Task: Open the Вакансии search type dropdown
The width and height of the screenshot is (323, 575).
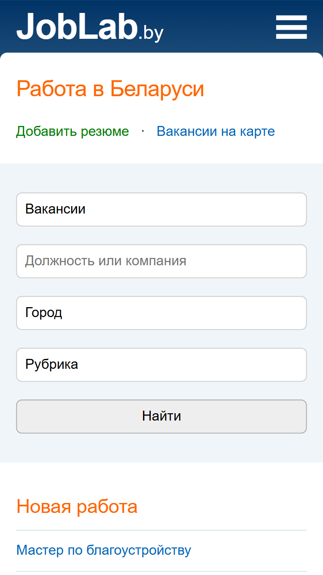Action: point(161,209)
